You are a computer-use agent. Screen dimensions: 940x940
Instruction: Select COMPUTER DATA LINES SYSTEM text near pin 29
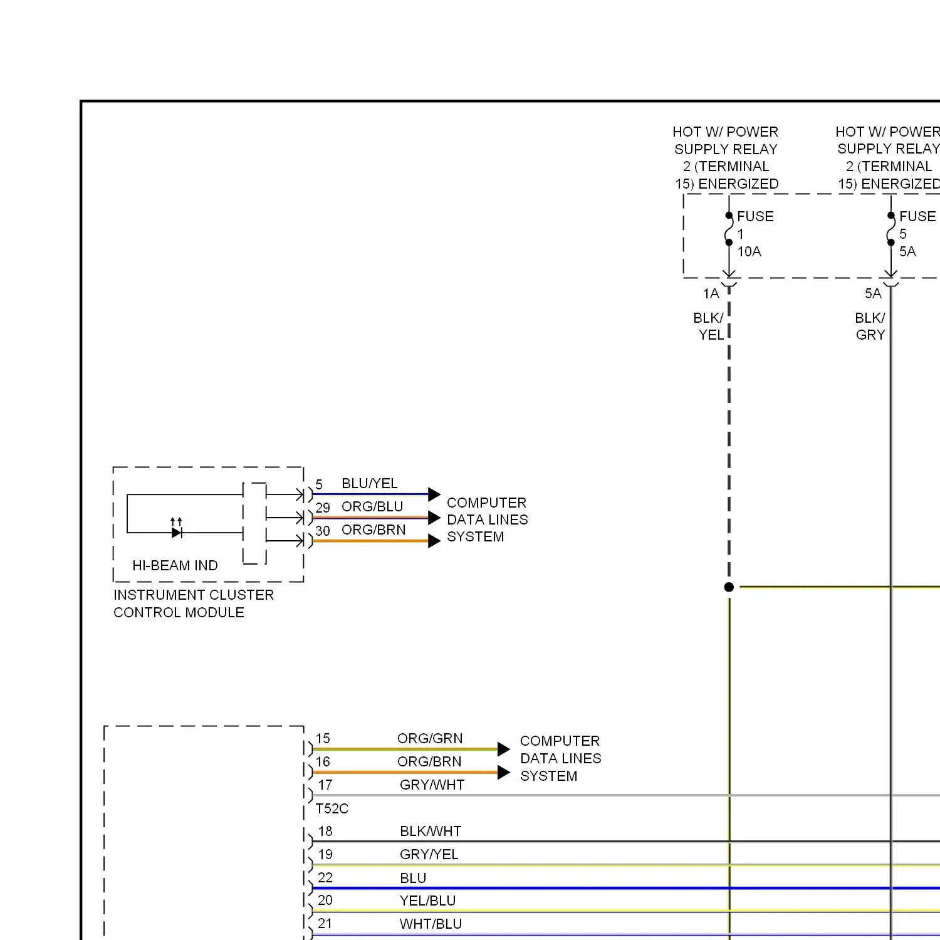pyautogui.click(x=487, y=520)
